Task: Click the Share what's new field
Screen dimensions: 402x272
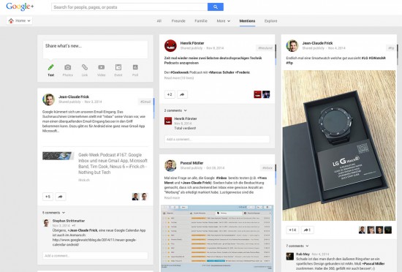Action: tap(95, 50)
